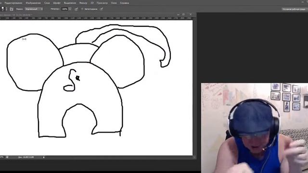Click the webcam overlay video
Viewport: 308px width, 173px height.
click(255, 128)
